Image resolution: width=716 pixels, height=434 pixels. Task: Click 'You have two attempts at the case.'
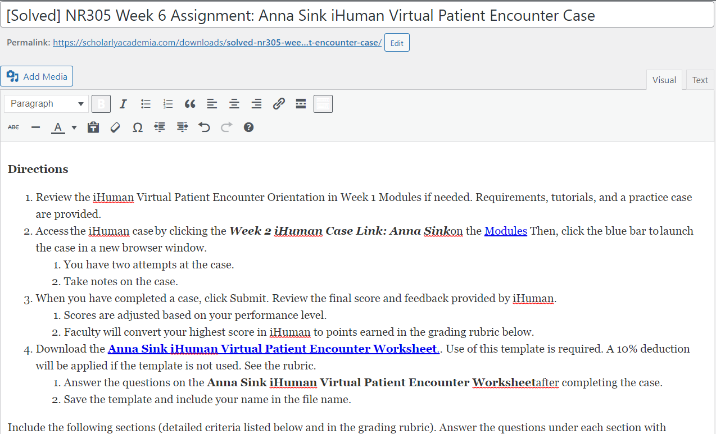coord(149,264)
